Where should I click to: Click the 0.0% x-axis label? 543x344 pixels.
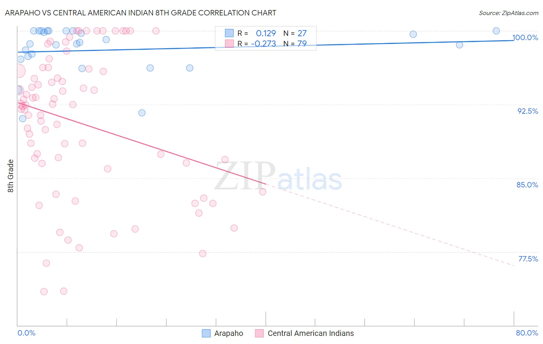[27, 333]
